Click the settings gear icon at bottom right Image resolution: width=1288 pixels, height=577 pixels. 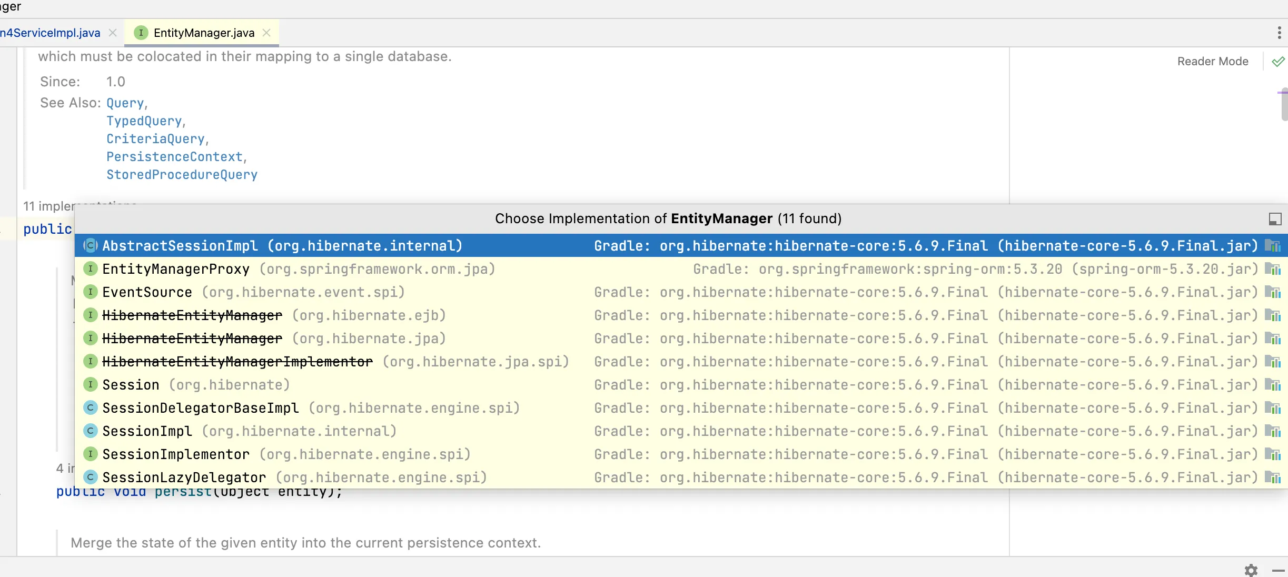click(x=1251, y=570)
